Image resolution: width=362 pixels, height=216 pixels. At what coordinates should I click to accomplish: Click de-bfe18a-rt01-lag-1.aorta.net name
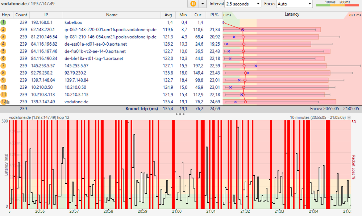[x=94, y=58]
